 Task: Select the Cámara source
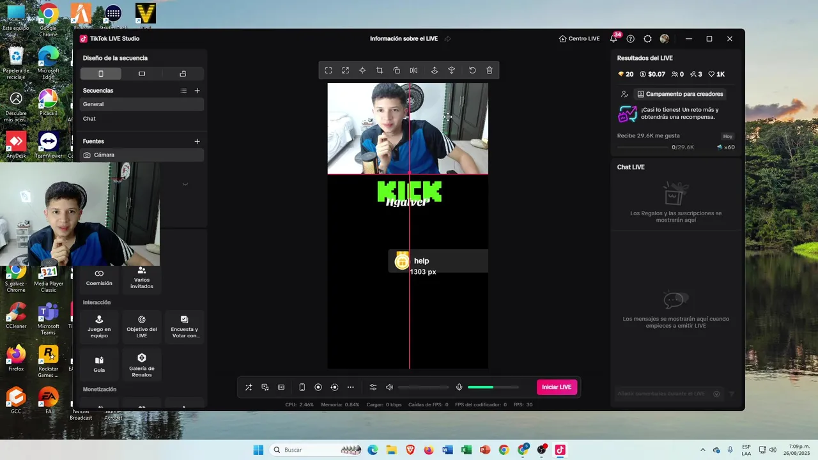[x=142, y=155]
